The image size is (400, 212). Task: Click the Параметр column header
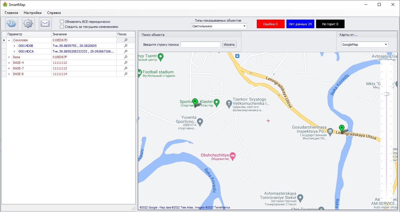tap(29, 34)
